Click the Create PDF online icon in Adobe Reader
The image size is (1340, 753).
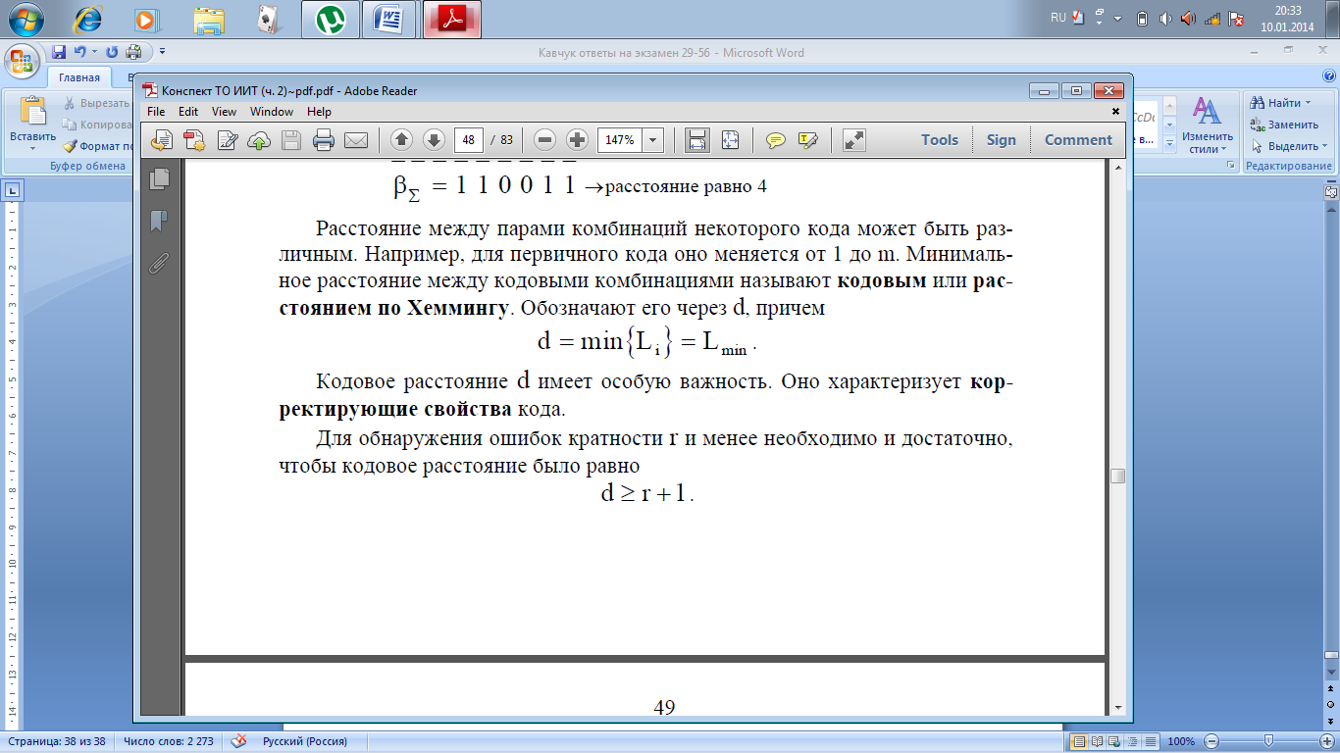coord(162,140)
